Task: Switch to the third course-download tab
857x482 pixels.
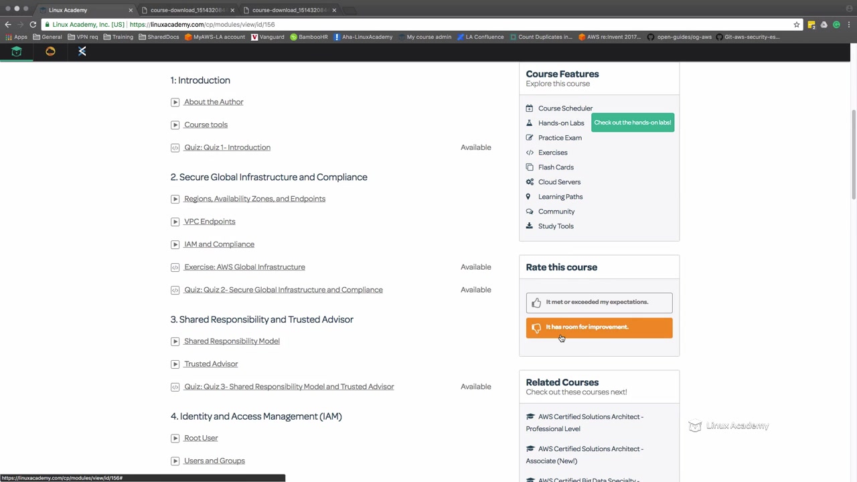Action: pos(289,10)
